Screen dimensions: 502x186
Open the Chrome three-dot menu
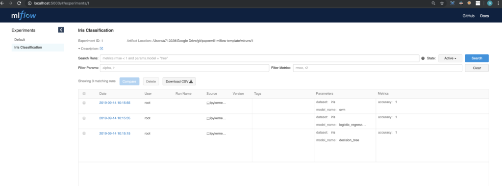click(x=498, y=3)
